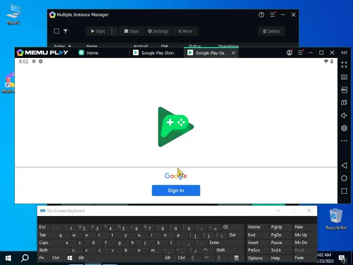The image size is (353, 265).
Task: Tap Android back triangle button
Action: click(344, 165)
